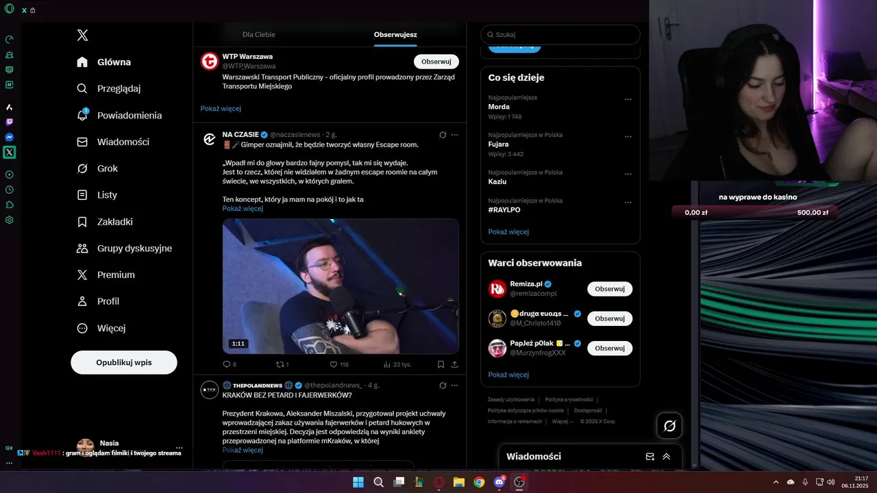This screenshot has width=877, height=493.
Task: Open options for Morda trend
Action: [628, 99]
